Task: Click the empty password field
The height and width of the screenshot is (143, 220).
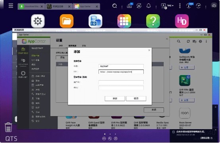Action: [121, 88]
